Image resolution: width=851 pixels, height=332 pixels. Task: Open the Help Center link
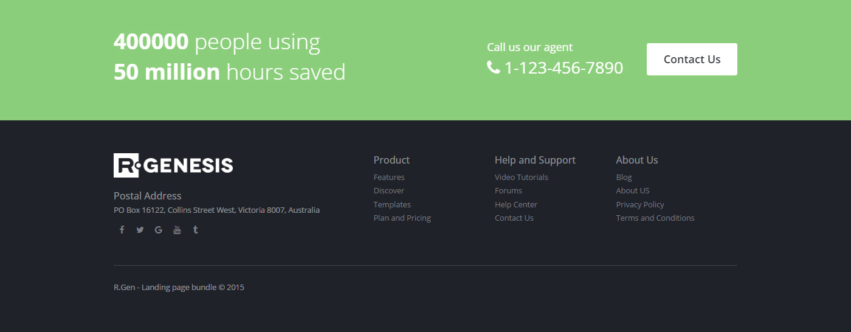click(x=516, y=205)
